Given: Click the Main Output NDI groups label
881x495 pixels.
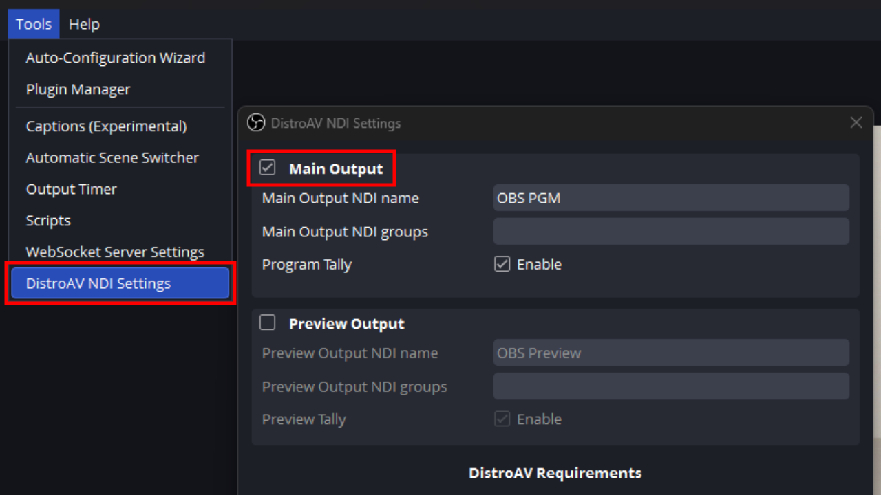Looking at the screenshot, I should (x=345, y=232).
